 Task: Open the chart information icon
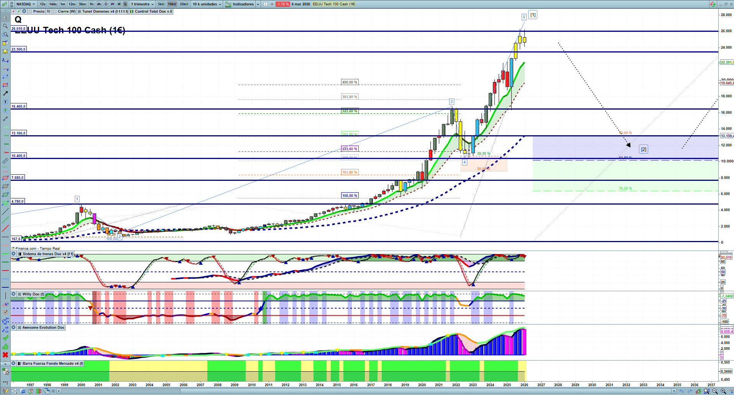point(266,4)
